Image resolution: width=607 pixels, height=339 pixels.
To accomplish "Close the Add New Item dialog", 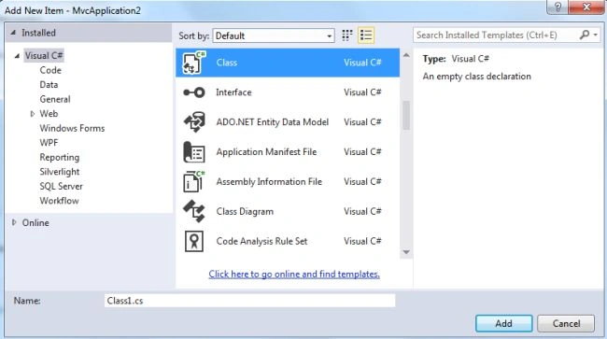I will click(586, 7).
